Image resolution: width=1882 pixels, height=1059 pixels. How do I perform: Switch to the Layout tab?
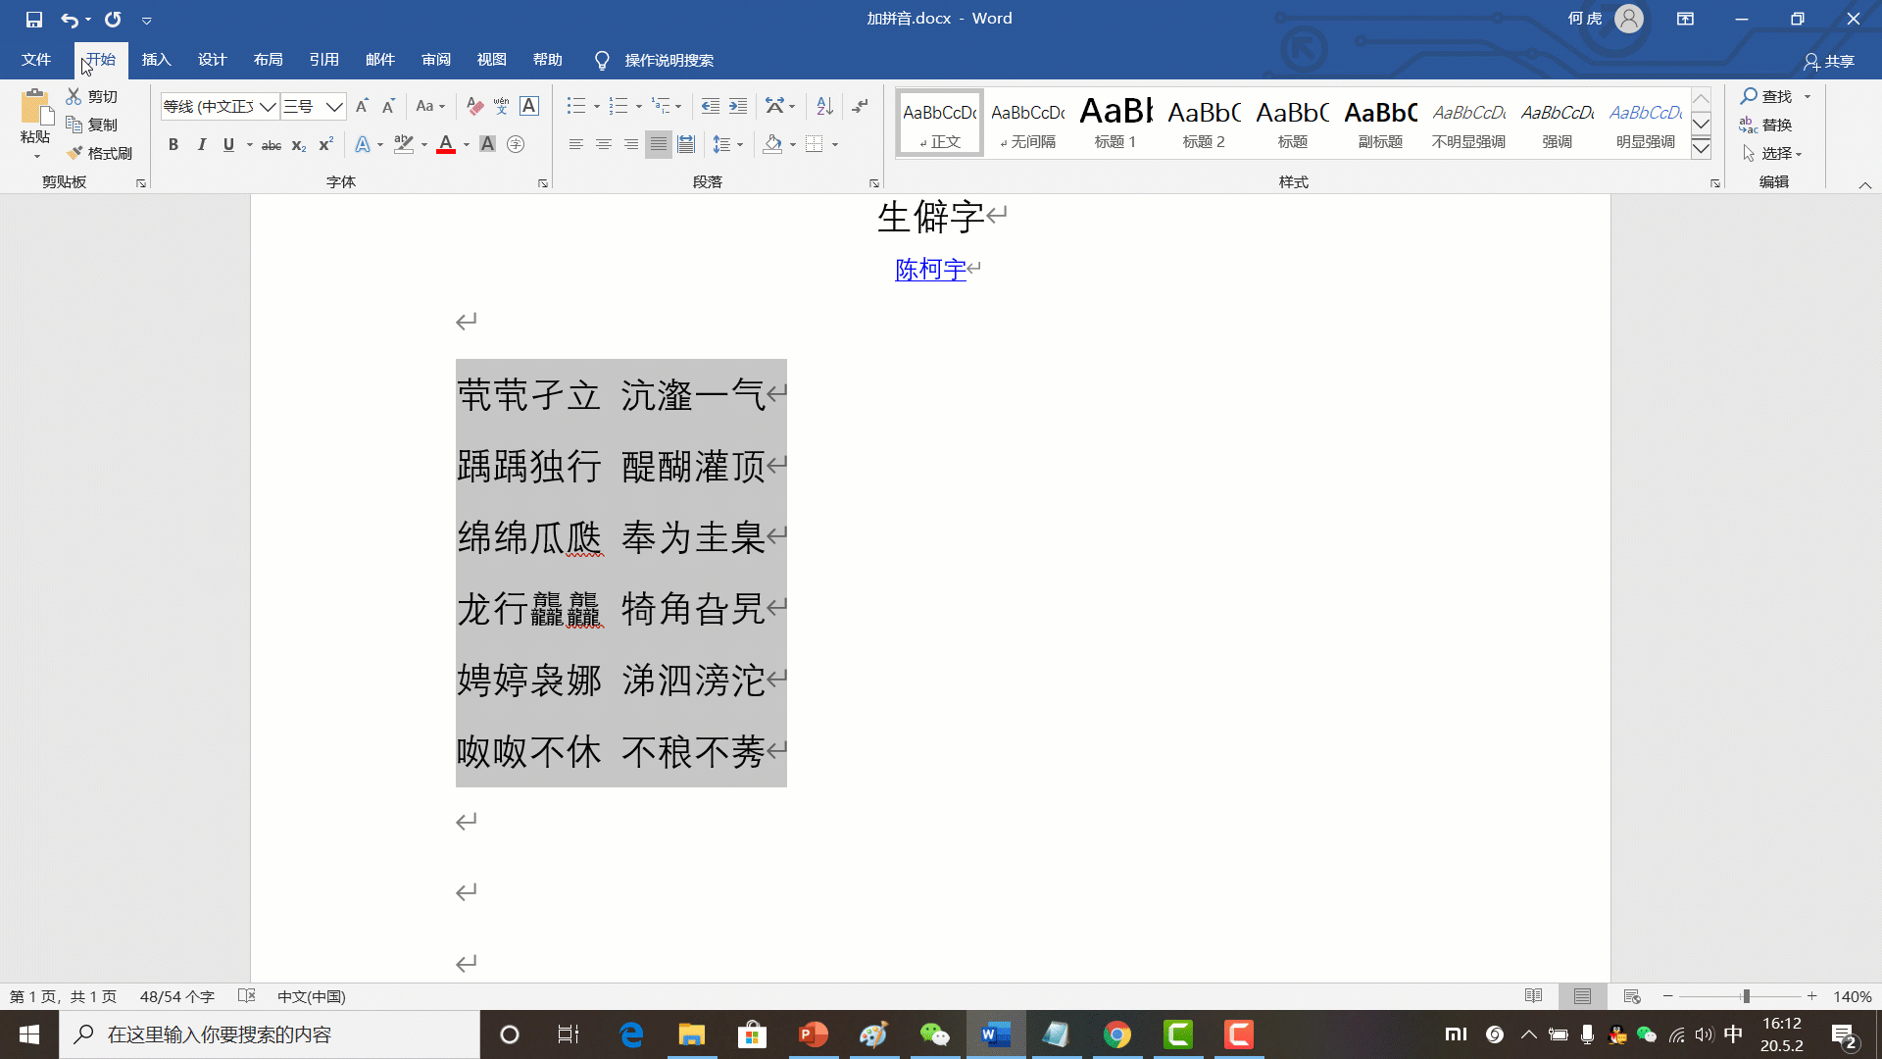(269, 60)
